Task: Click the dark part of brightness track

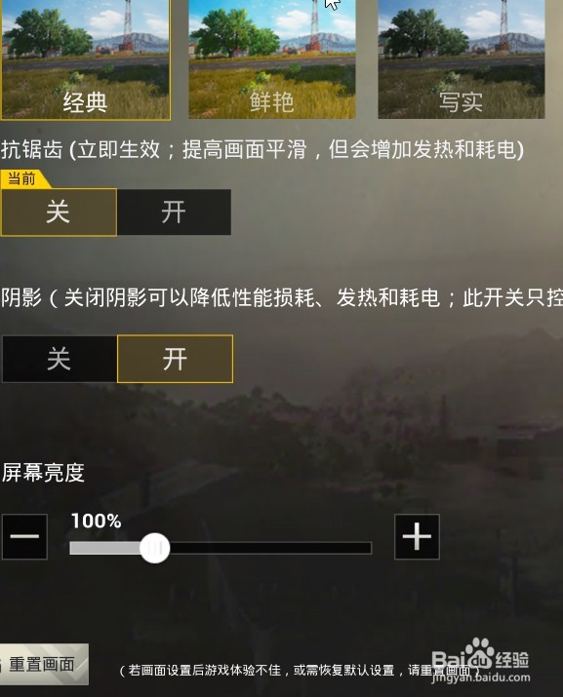Action: pyautogui.click(x=270, y=548)
